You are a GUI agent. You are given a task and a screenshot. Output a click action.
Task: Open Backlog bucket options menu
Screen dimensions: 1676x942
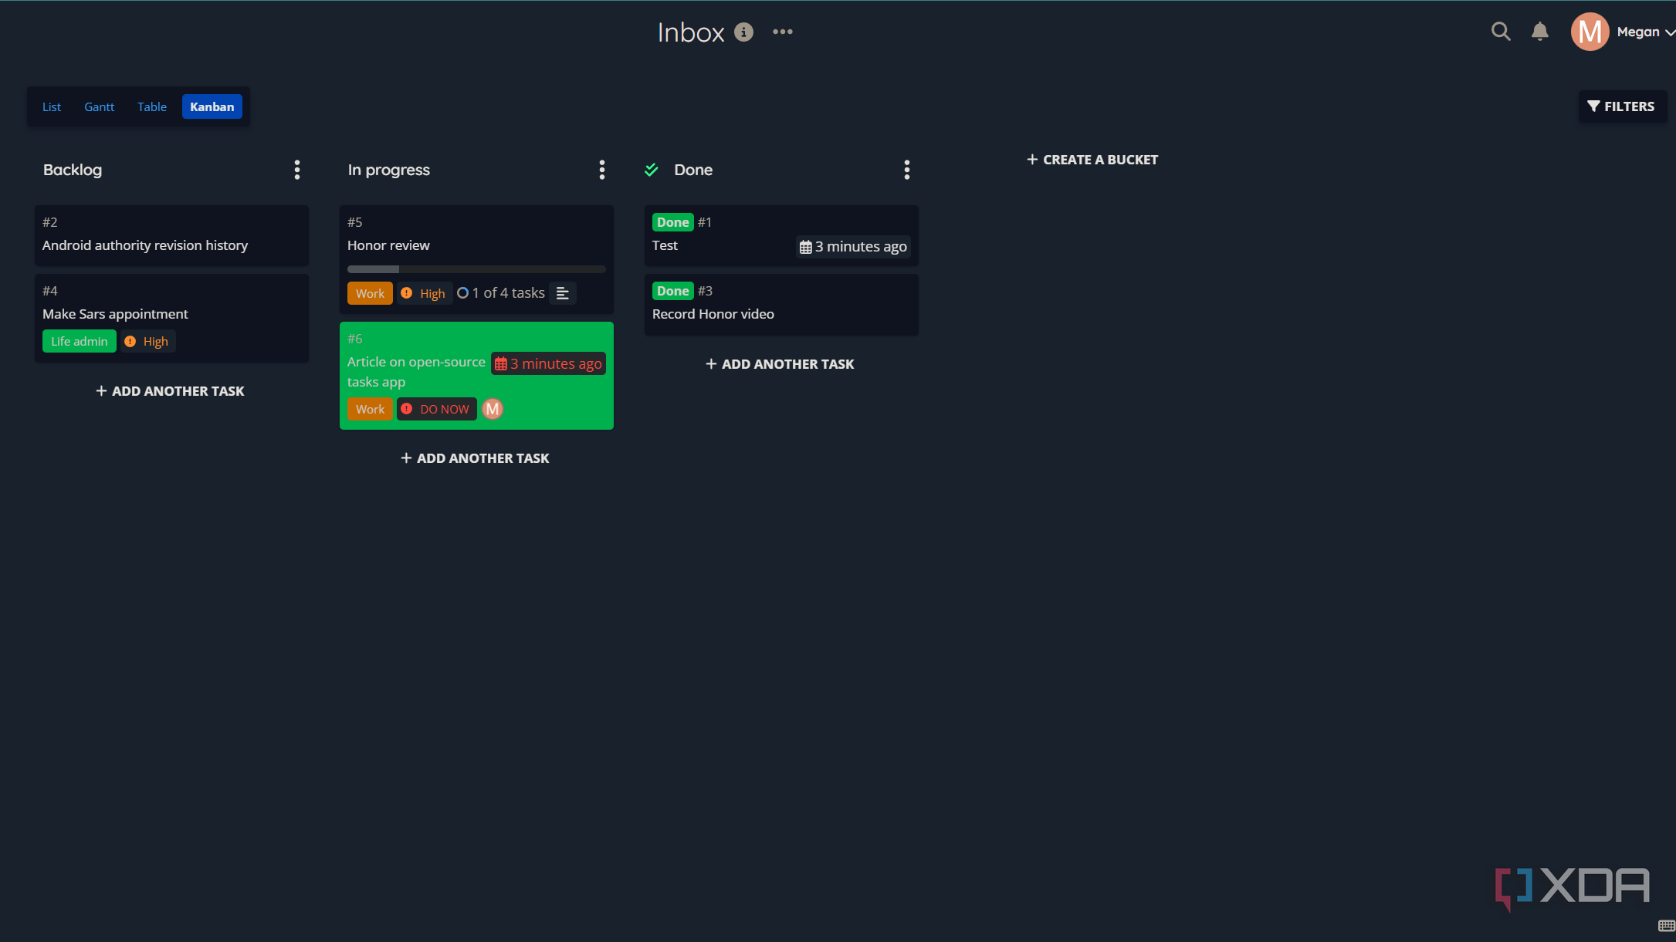point(296,170)
